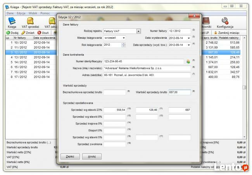
Task: Click contractor lookup icon beside identification number
Action: click(188, 61)
